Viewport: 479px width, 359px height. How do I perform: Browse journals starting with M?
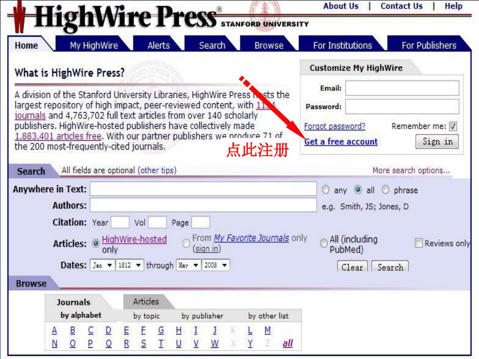tap(268, 330)
